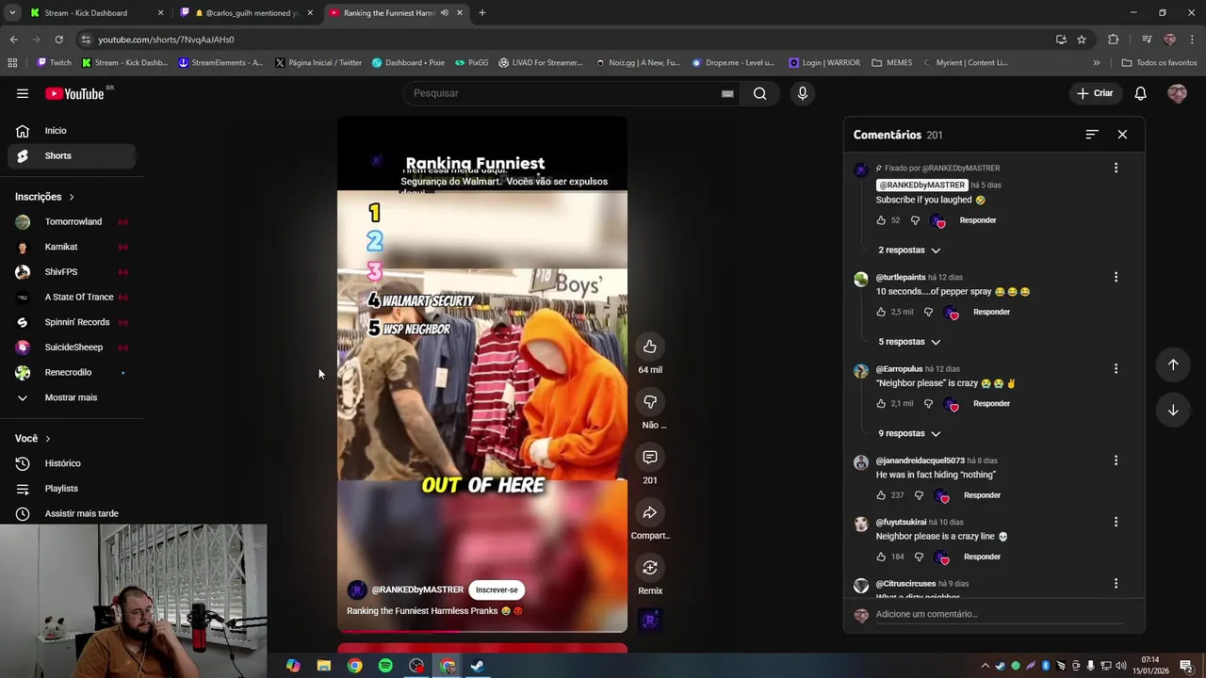
Task: Open the on-screen keyboard icon in search
Action: point(727,93)
